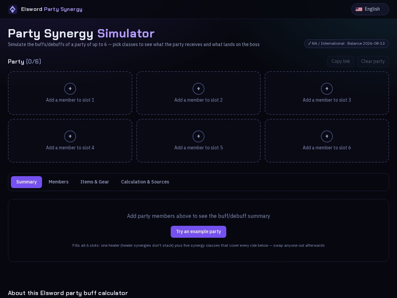Click the Party Synergy Simulator heading
397x298 pixels.
pyautogui.click(x=81, y=33)
